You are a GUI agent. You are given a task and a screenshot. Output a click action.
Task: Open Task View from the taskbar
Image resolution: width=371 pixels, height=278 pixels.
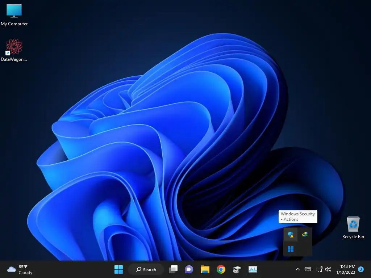pyautogui.click(x=173, y=269)
